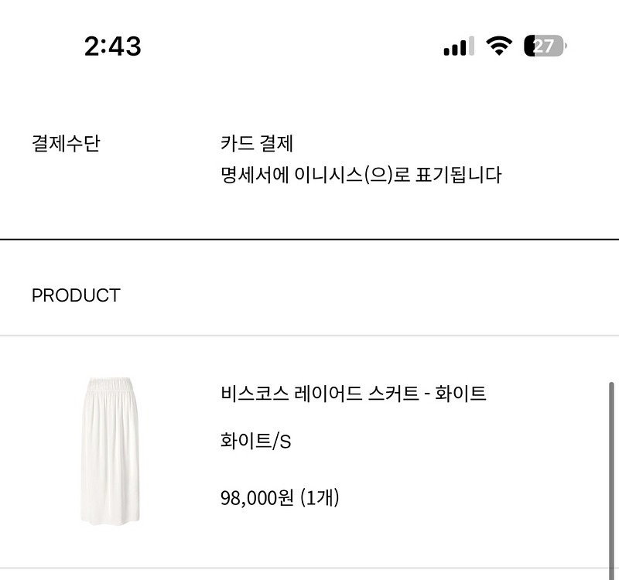Click the black divider above PRODUCT section
The image size is (619, 580).
point(309,240)
